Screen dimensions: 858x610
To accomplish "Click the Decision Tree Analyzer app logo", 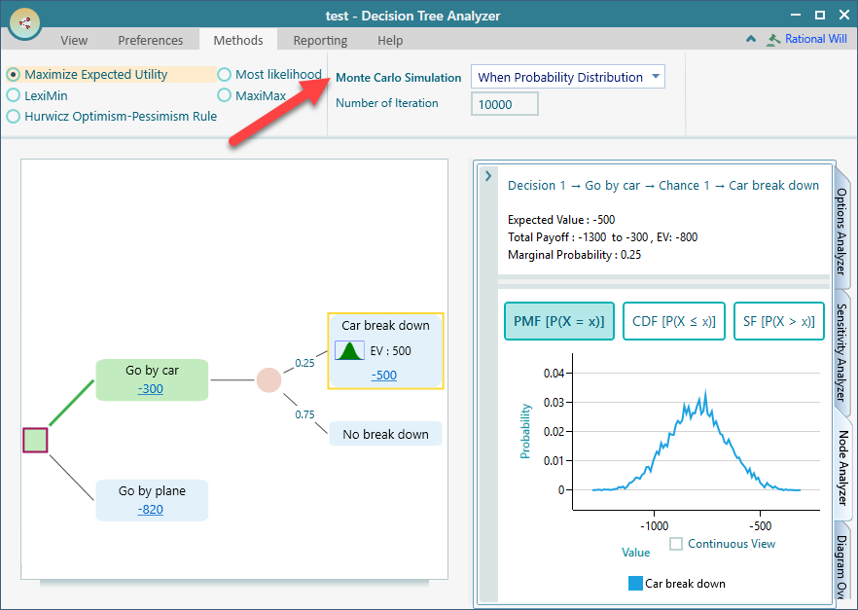I will pyautogui.click(x=24, y=20).
